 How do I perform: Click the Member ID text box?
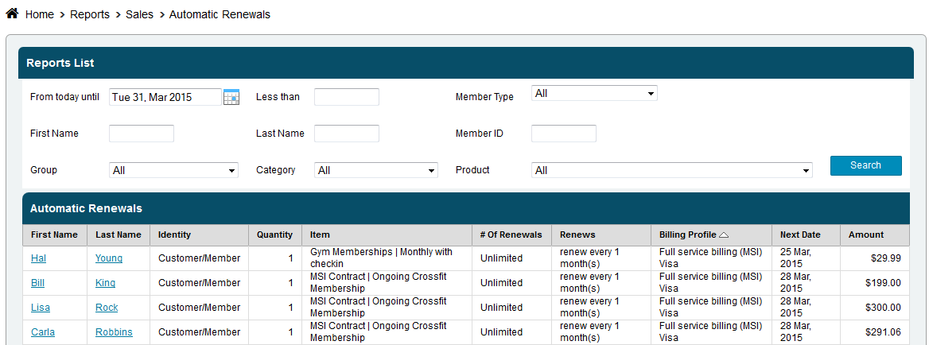pos(563,134)
